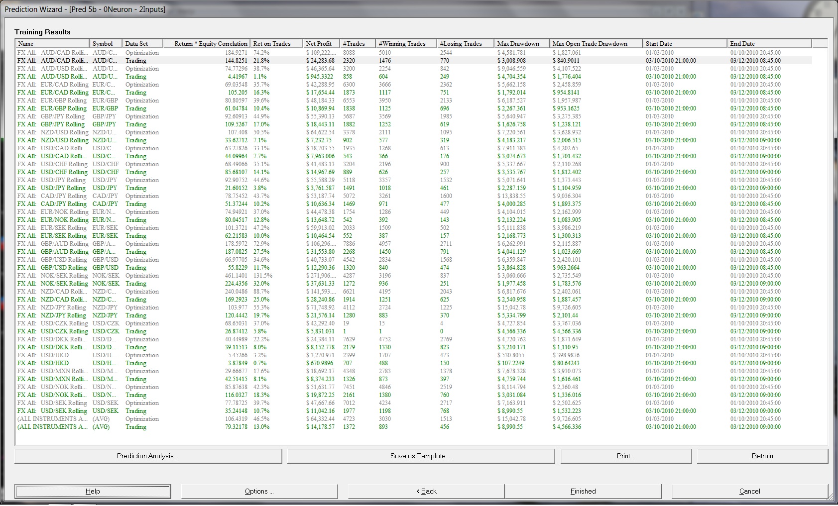The height and width of the screenshot is (506, 838).
Task: Click the Save as Template button
Action: [x=421, y=456]
